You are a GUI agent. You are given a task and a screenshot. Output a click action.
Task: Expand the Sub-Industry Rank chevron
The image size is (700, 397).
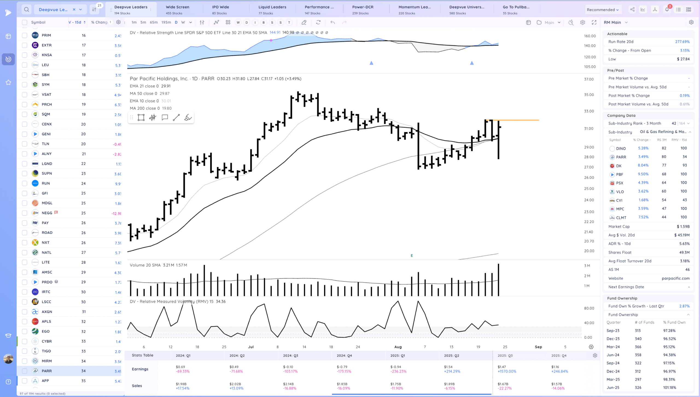(x=688, y=123)
